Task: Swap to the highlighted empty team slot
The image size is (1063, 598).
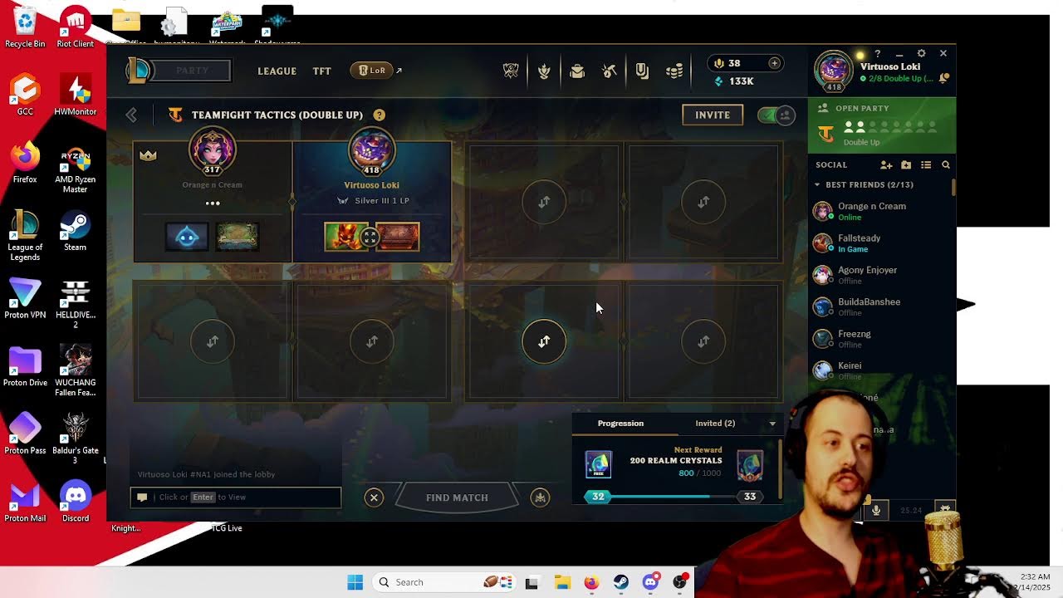Action: click(x=544, y=341)
